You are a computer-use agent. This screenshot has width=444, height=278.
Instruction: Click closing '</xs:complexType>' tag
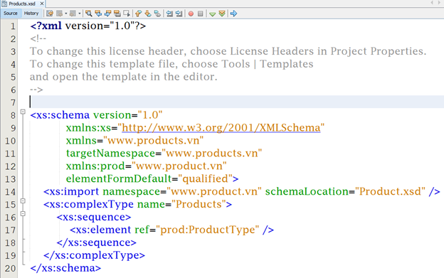pyautogui.click(x=94, y=255)
